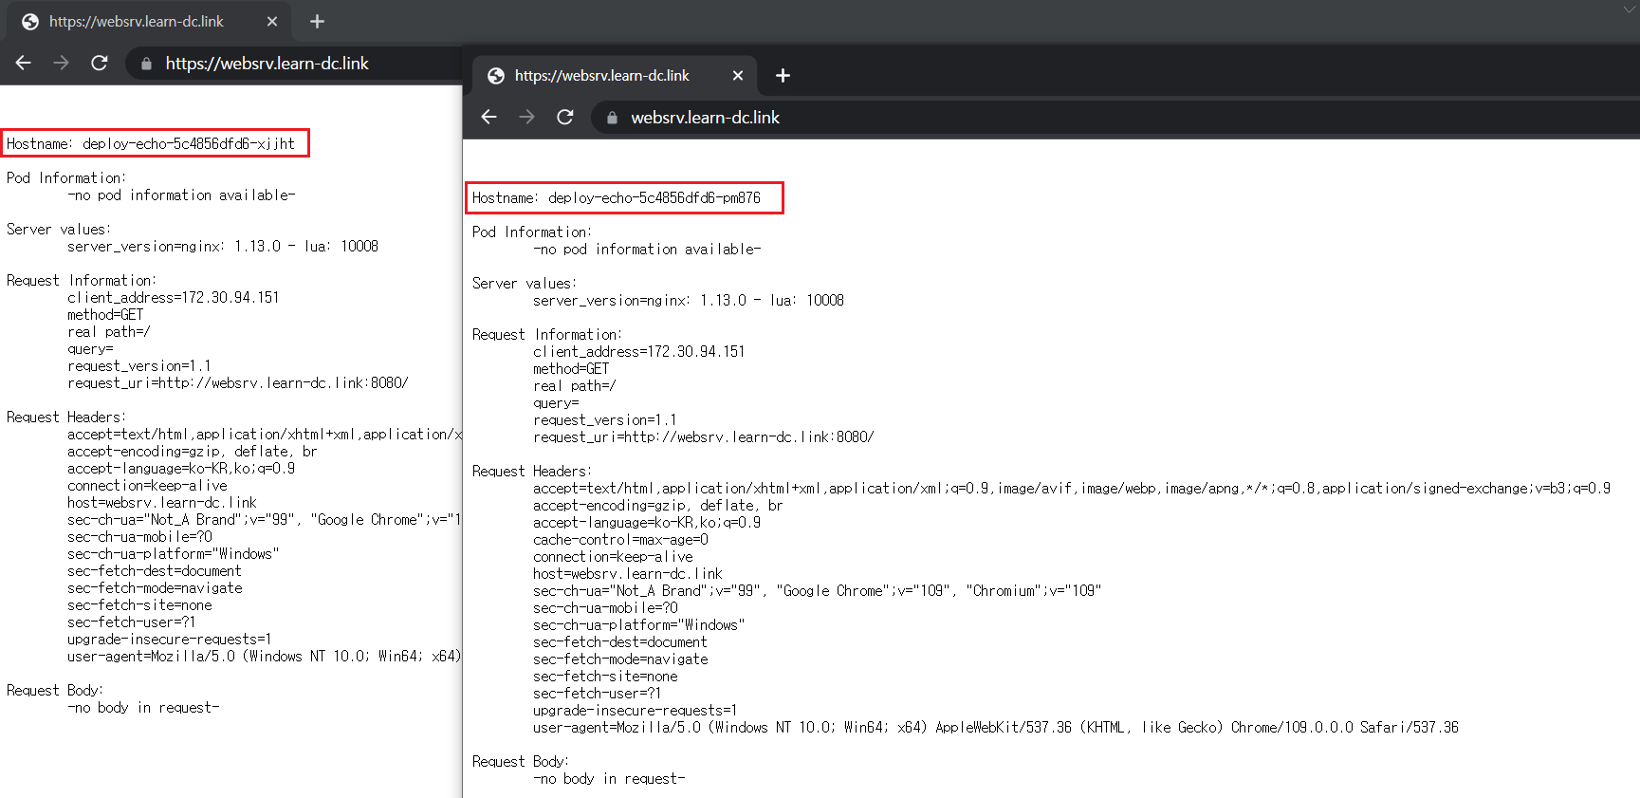
Task: View site info via right window's padlock
Action: pyautogui.click(x=612, y=118)
